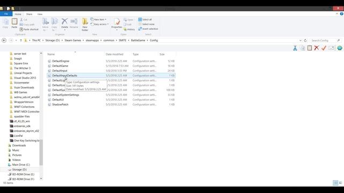The width and height of the screenshot is (344, 193).
Task: Open the New item dropdown
Action: [98, 19]
